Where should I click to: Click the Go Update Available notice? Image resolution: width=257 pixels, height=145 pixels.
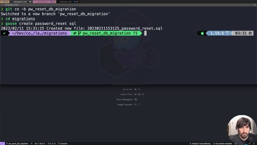coord(222,143)
